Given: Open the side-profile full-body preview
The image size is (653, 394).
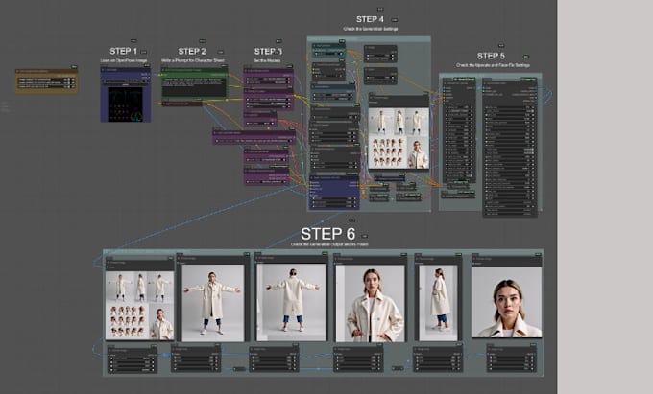Looking at the screenshot, I should click(438, 303).
